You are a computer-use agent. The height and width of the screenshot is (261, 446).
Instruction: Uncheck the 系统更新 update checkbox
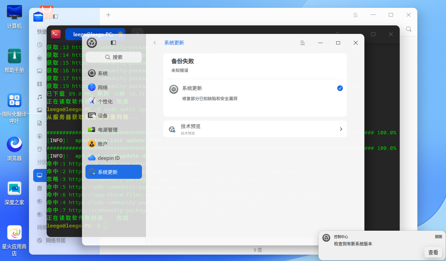pyautogui.click(x=340, y=88)
